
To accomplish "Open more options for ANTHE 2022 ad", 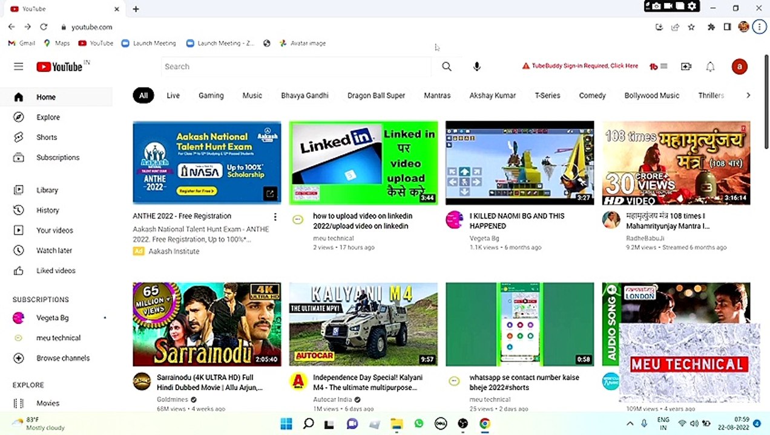I will [x=275, y=216].
